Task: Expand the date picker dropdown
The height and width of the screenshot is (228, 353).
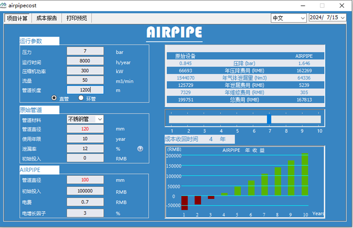Action: click(343, 18)
